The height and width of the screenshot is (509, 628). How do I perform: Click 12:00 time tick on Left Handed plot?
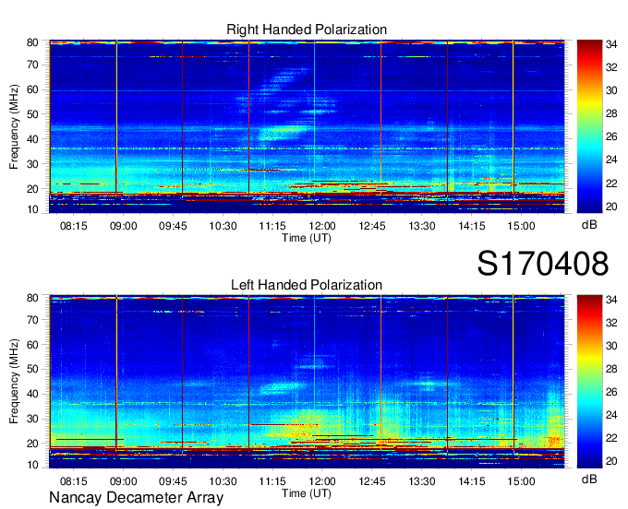[322, 481]
